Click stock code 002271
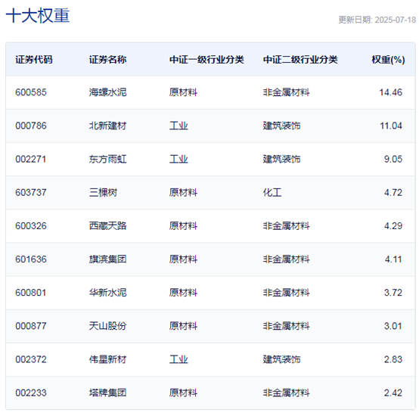Viewport: 419px width, 416px height. 31,160
